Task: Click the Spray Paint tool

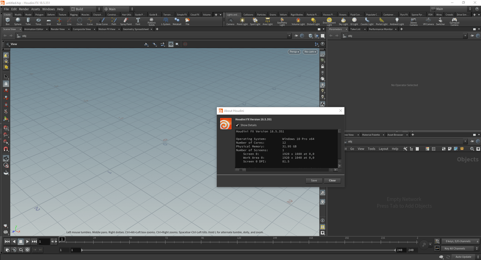Action: click(x=126, y=21)
